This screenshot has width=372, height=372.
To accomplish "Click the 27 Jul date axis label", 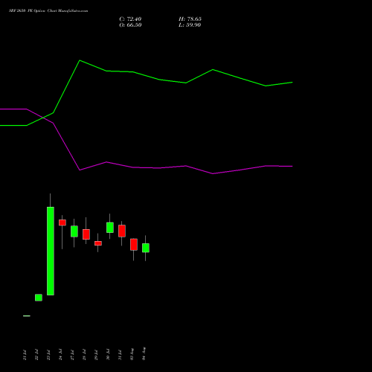I will (x=72, y=355).
